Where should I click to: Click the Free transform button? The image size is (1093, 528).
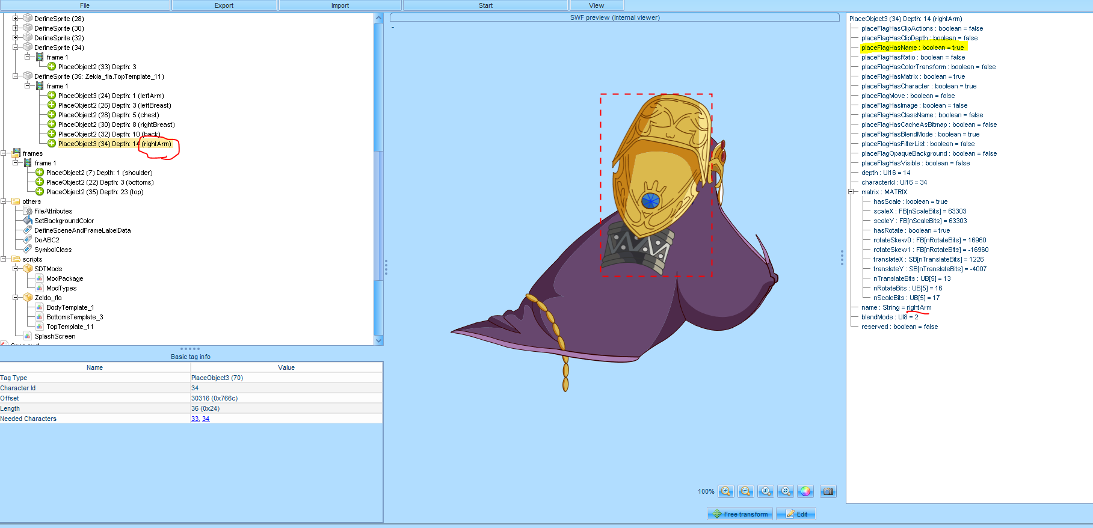click(x=740, y=514)
